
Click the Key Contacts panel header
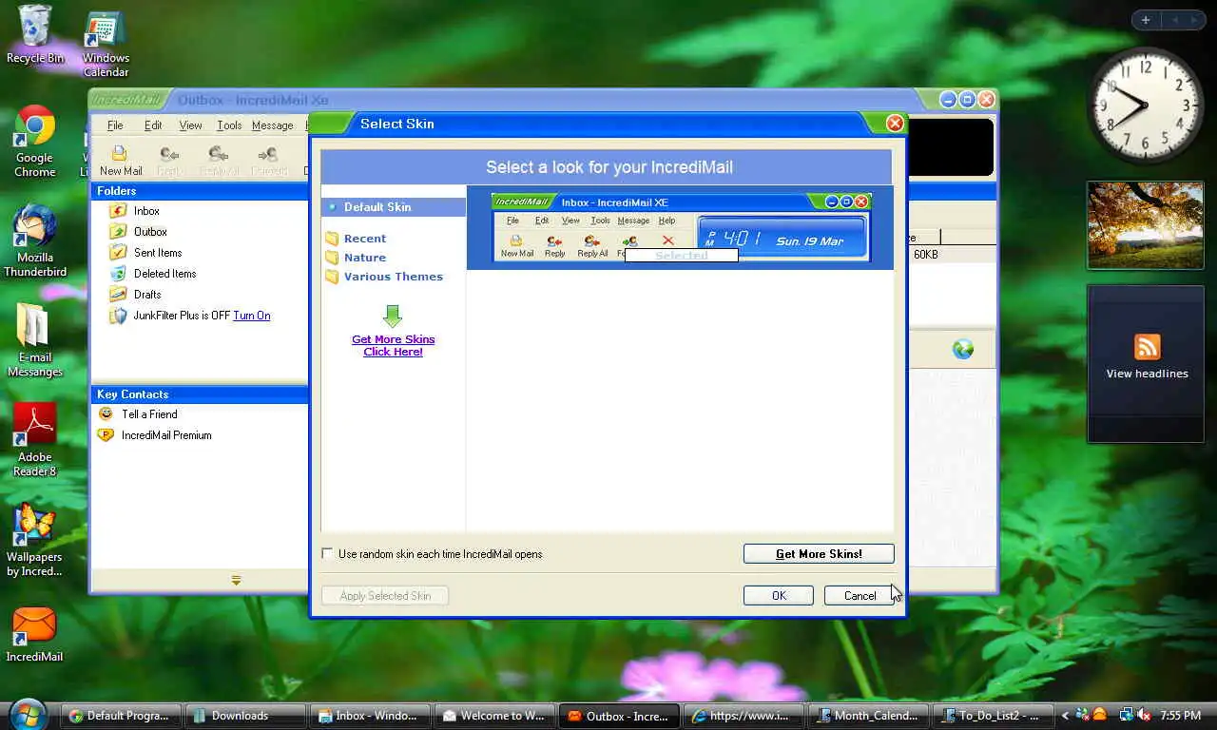[200, 394]
